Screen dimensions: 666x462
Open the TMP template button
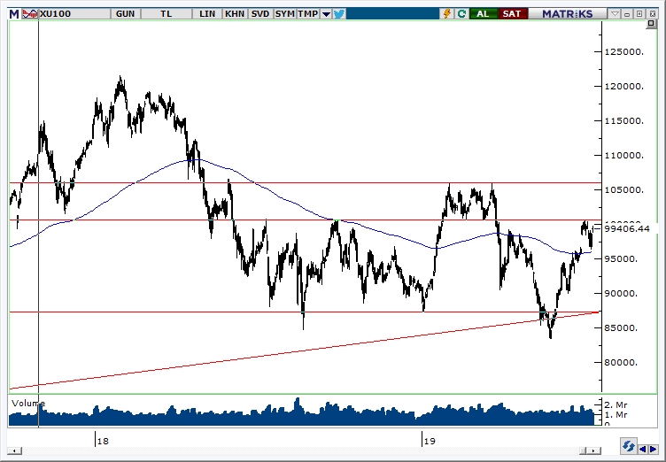click(308, 14)
